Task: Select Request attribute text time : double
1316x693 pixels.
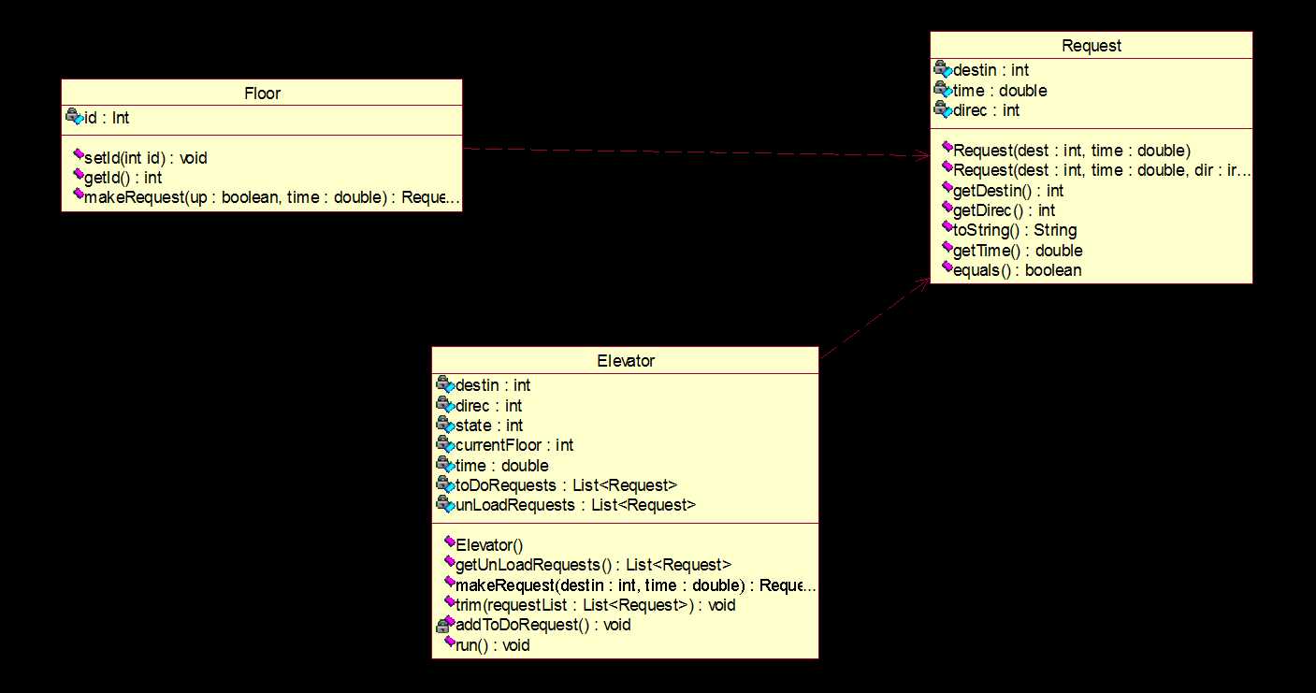Action: (1000, 91)
